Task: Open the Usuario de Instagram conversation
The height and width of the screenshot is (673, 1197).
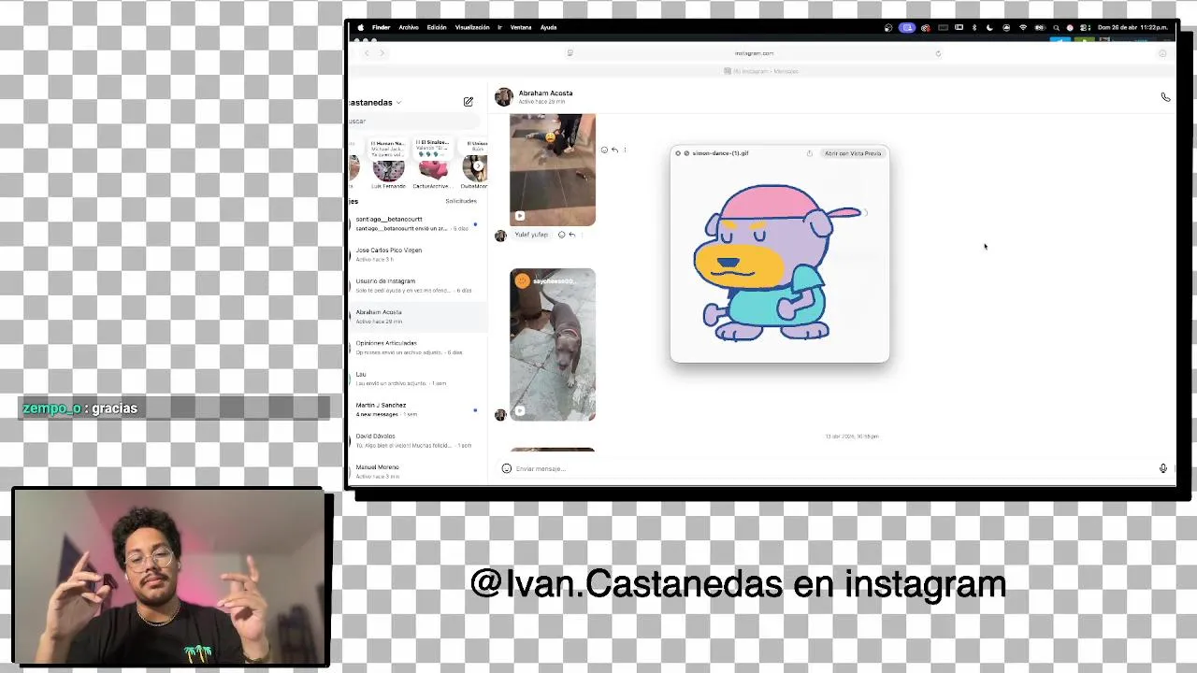Action: 417,285
